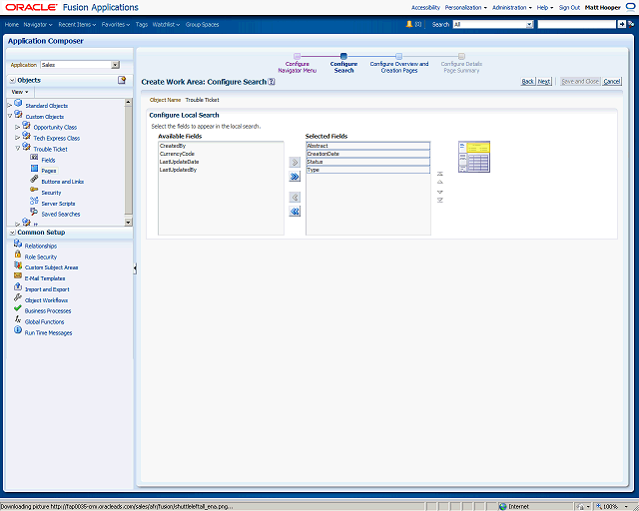Click the Fields icon under Trouble Ticket
Image resolution: width=639 pixels, height=511 pixels.
click(x=34, y=158)
